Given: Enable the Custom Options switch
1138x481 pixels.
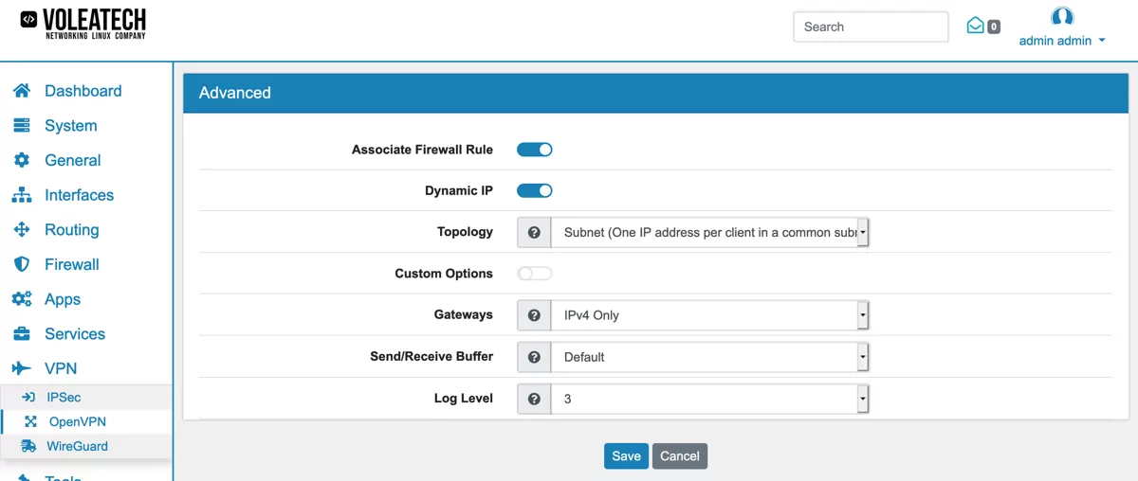Looking at the screenshot, I should coord(535,274).
